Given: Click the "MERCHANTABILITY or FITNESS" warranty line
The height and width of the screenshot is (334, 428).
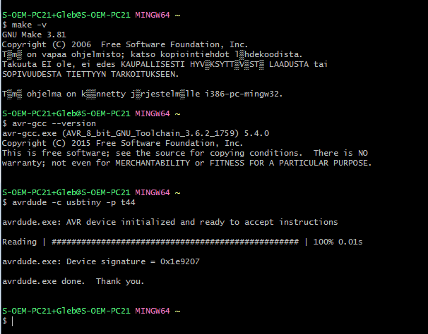Looking at the screenshot, I should pyautogui.click(x=185, y=162).
